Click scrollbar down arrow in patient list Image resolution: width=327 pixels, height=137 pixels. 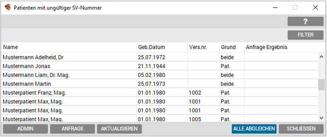[x=321, y=118]
